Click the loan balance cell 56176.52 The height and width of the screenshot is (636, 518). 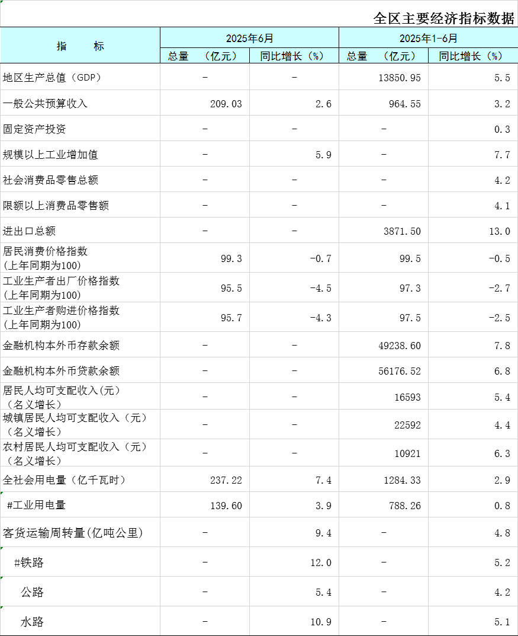click(401, 371)
